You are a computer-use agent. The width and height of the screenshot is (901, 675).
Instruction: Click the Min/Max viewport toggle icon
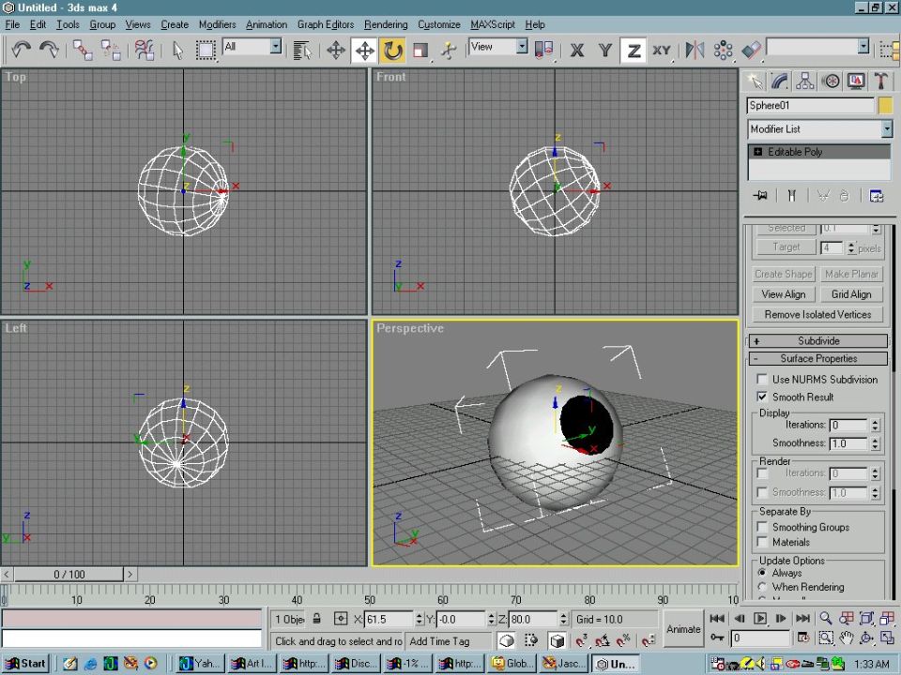(887, 638)
